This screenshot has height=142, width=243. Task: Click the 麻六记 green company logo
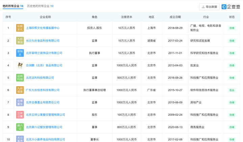20,127
